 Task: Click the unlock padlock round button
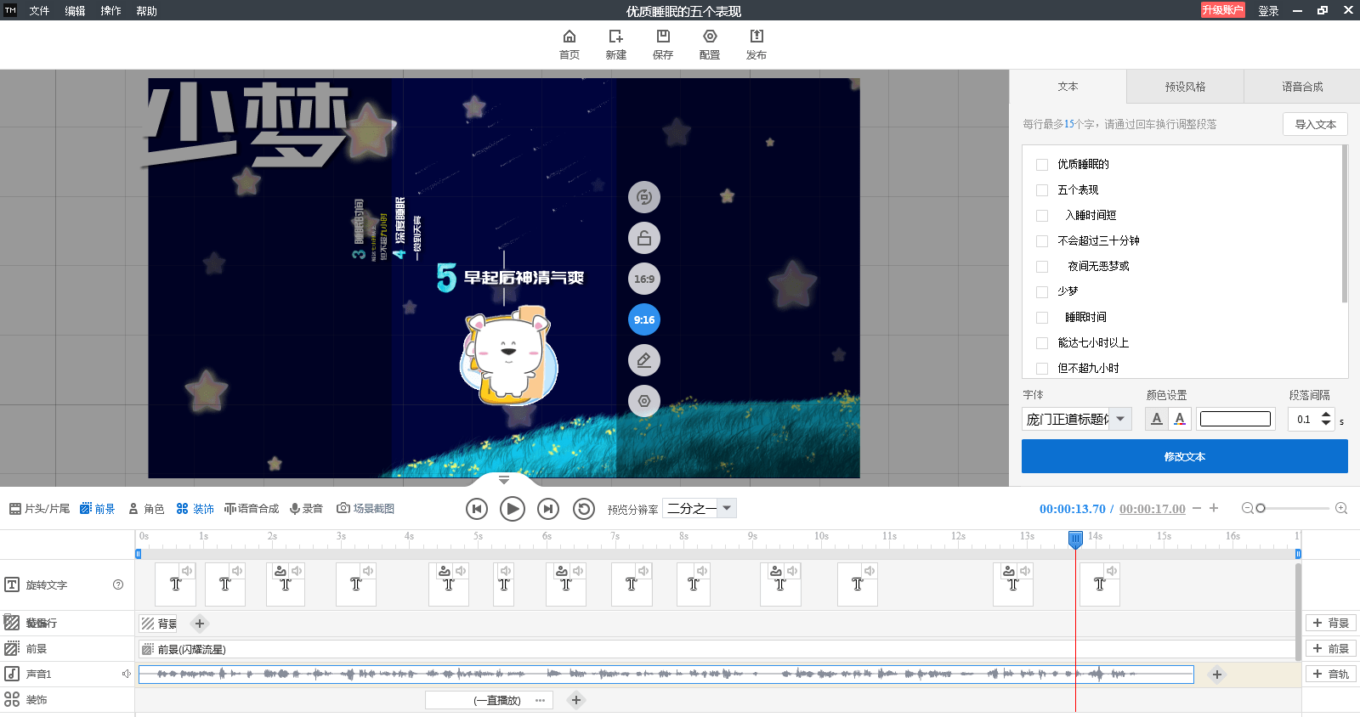click(x=644, y=238)
